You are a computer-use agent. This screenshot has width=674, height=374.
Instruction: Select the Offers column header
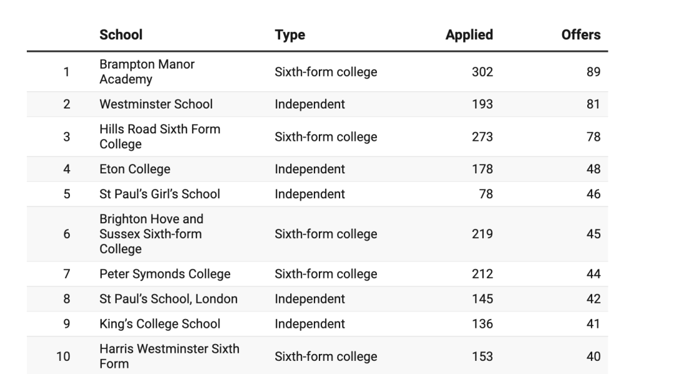580,35
